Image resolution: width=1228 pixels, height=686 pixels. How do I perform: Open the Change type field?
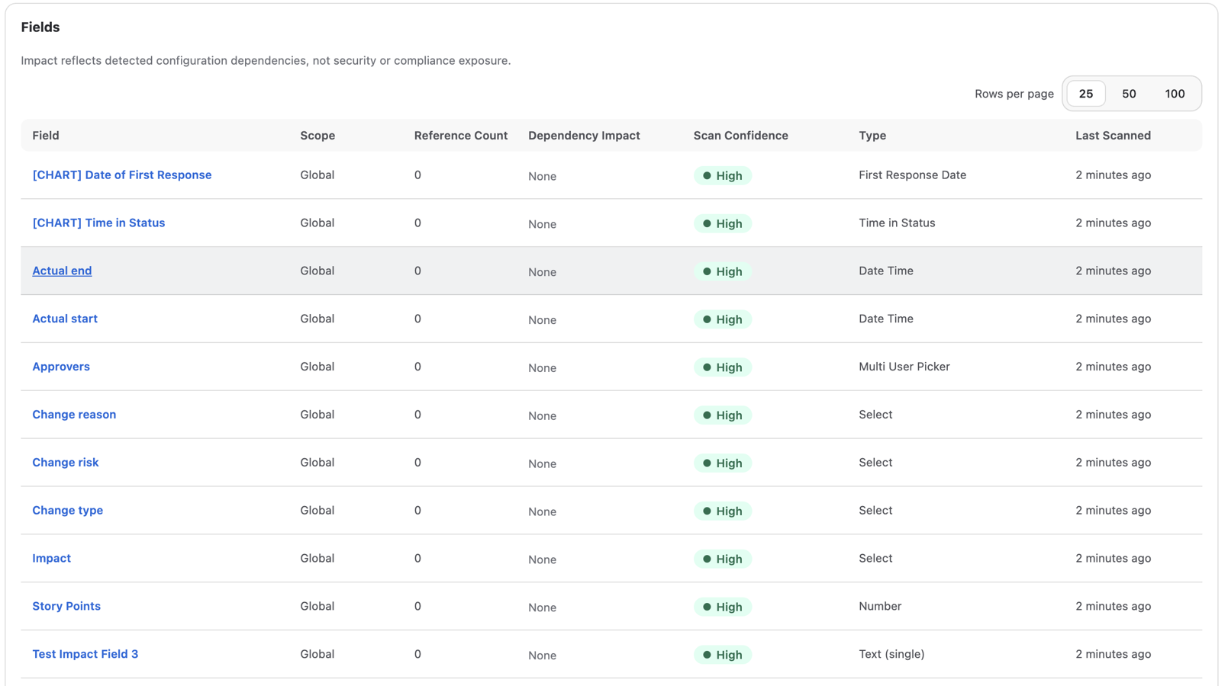68,510
